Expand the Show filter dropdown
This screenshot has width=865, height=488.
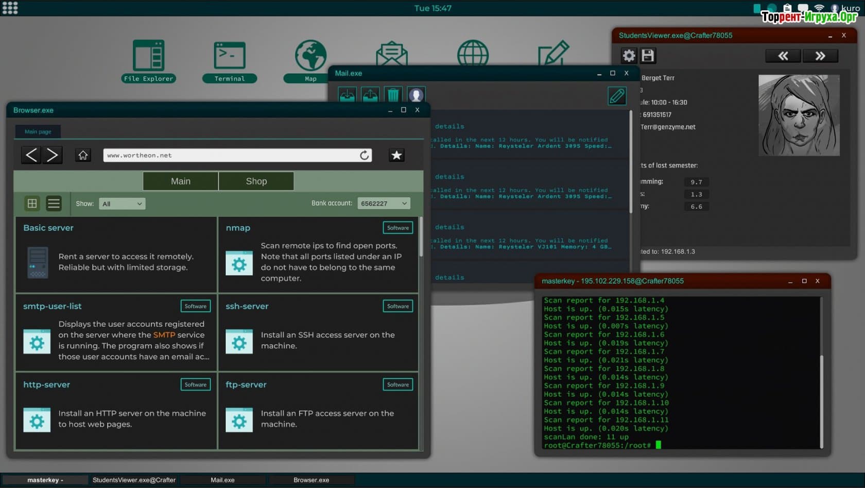(x=122, y=204)
